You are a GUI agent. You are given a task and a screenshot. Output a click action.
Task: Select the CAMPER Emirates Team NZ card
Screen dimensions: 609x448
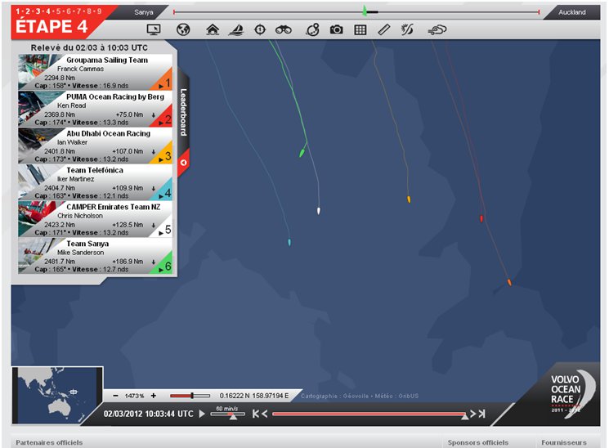pos(95,219)
